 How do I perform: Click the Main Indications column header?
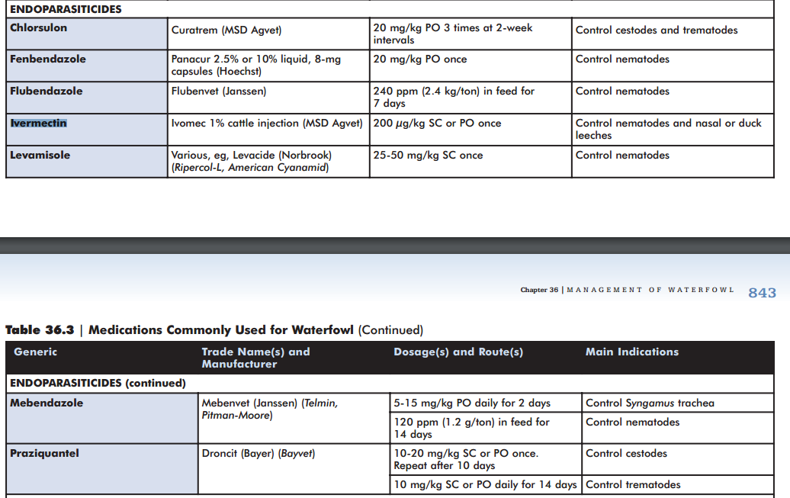click(631, 352)
